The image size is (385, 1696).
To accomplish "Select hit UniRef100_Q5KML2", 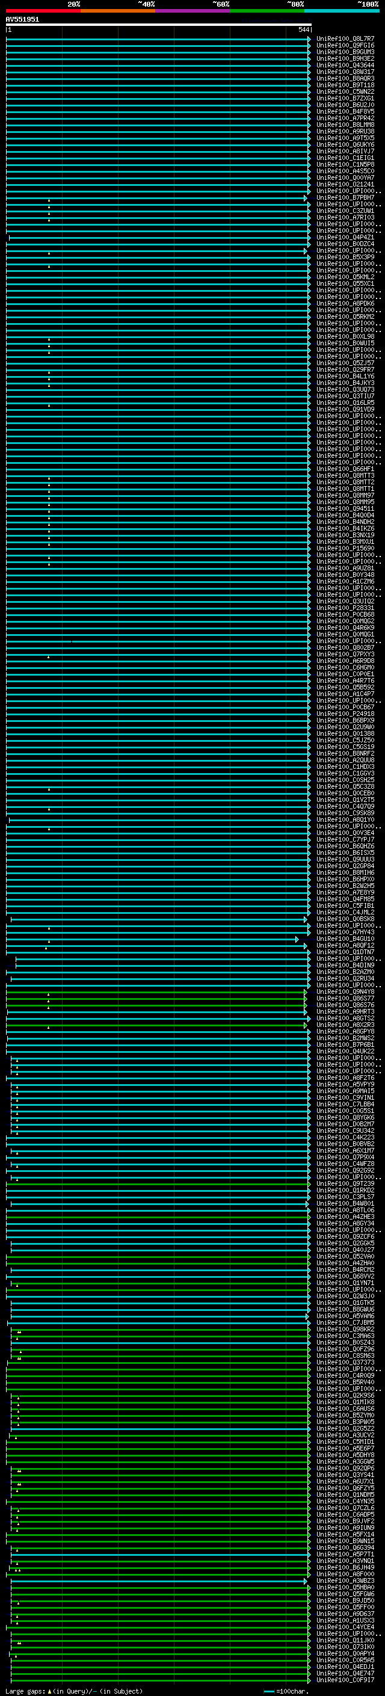I will [345, 277].
